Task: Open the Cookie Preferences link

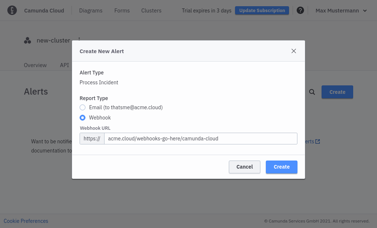Action: [26, 221]
